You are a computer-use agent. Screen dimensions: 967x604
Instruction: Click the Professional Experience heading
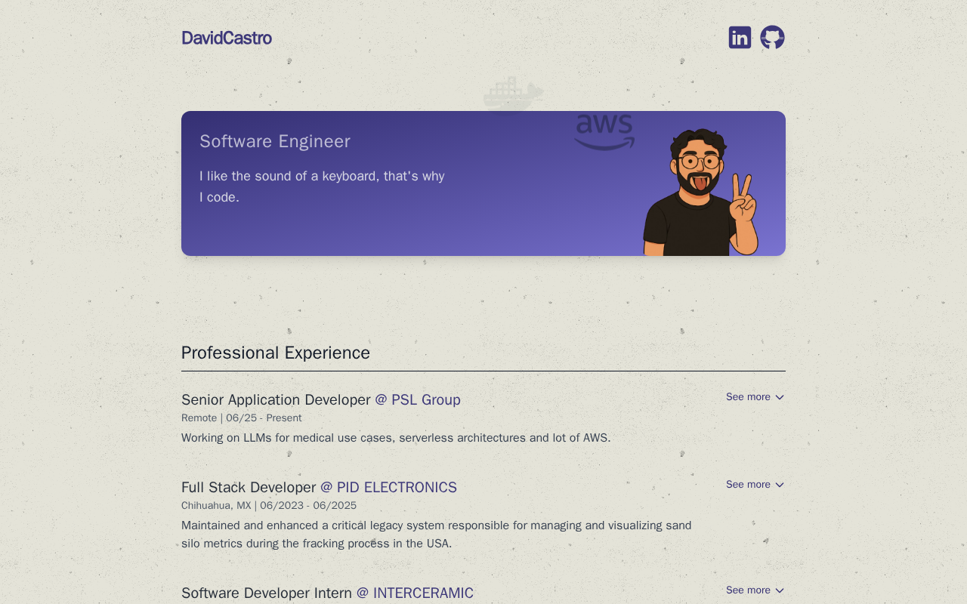tap(276, 353)
